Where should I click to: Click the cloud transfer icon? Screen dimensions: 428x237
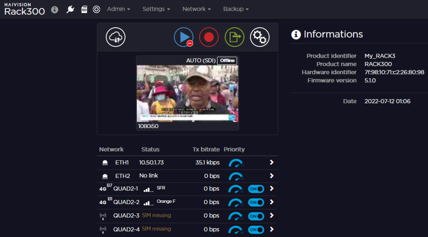[x=115, y=37]
